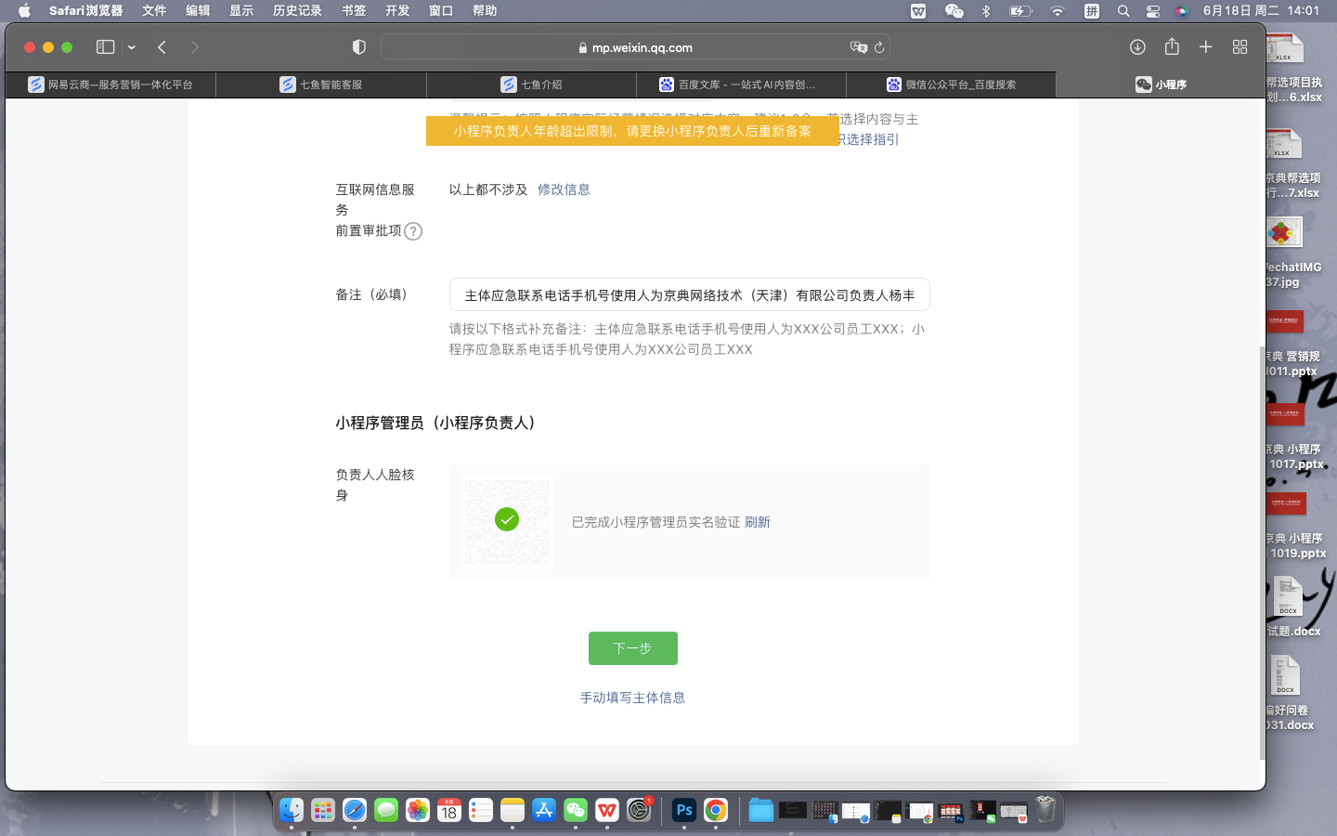
Task: Switch to the 网易云商 tab
Action: tap(110, 85)
